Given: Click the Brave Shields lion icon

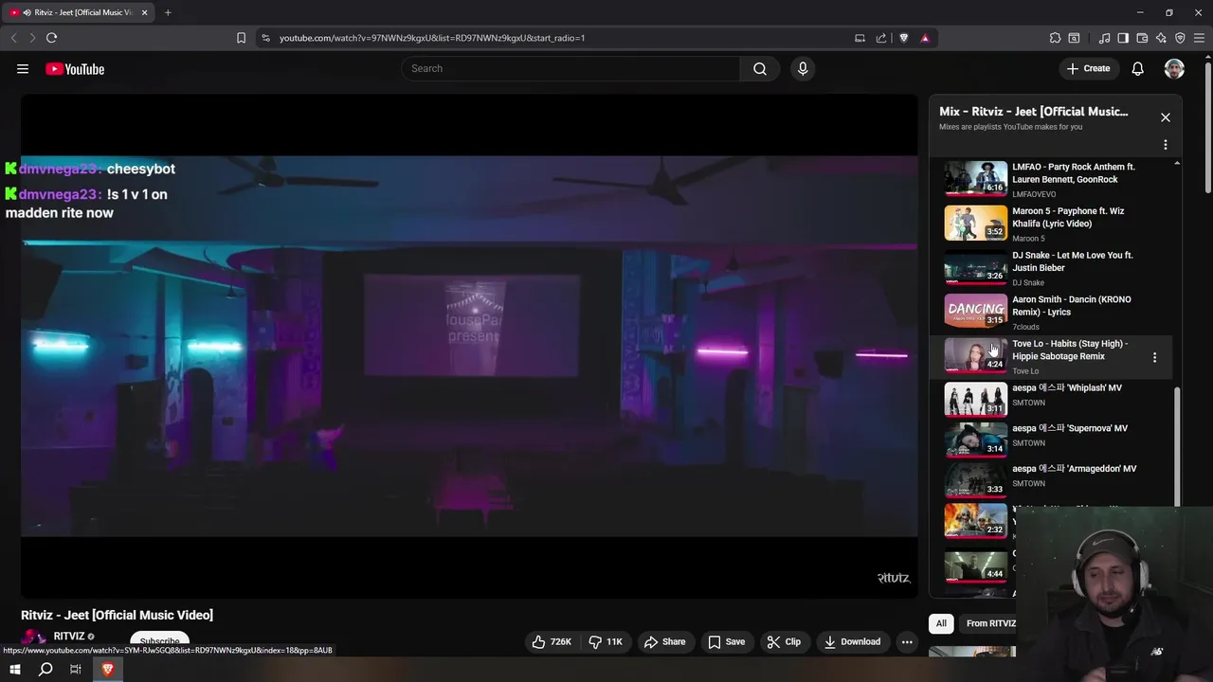Looking at the screenshot, I should click(x=904, y=38).
